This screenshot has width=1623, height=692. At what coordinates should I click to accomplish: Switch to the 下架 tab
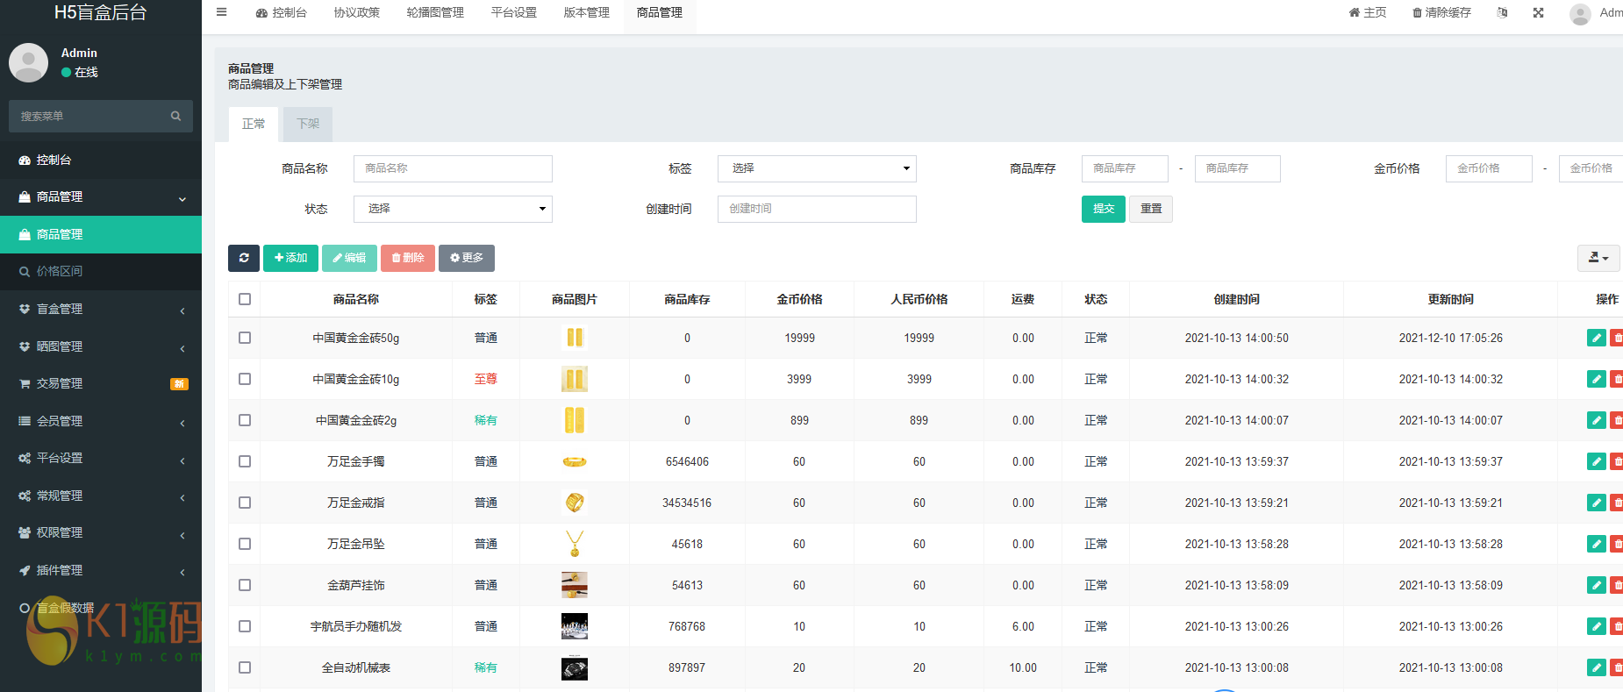tap(308, 124)
